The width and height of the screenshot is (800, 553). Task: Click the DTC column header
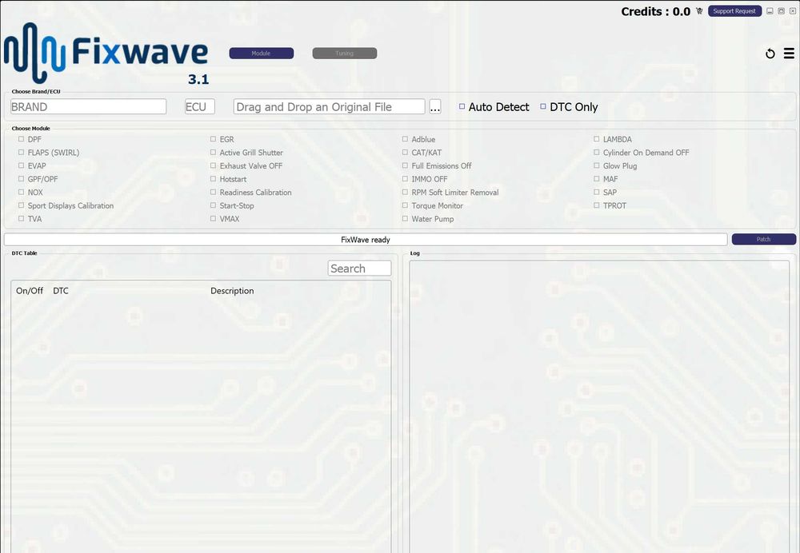61,291
